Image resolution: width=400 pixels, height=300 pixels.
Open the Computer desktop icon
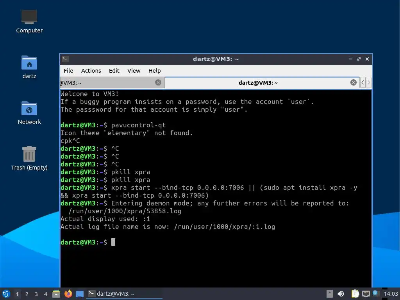tap(29, 21)
